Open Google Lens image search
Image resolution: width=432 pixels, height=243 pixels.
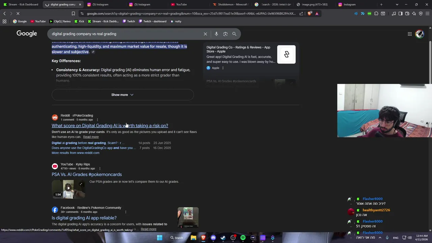225,34
